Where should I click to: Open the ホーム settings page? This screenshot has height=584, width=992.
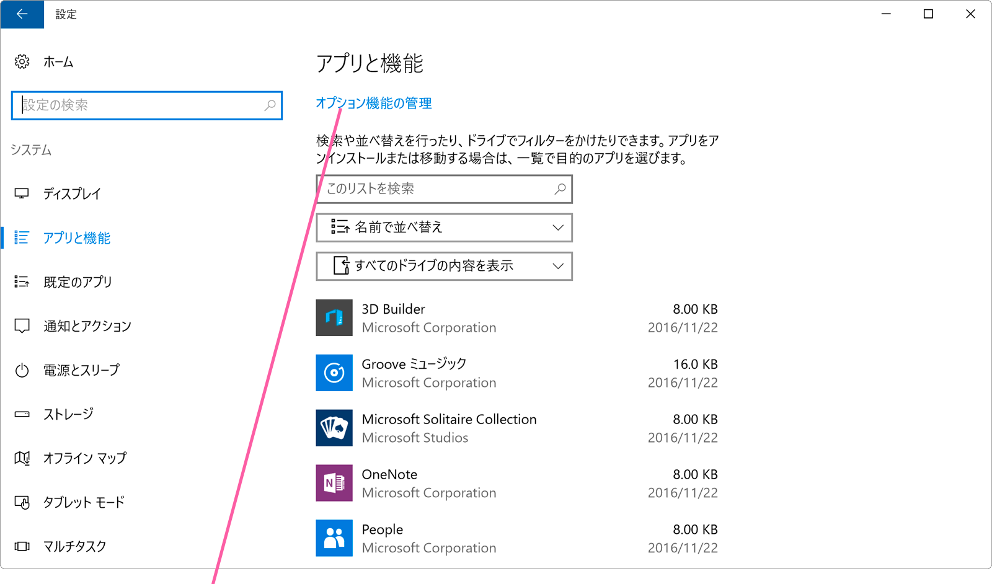click(58, 62)
